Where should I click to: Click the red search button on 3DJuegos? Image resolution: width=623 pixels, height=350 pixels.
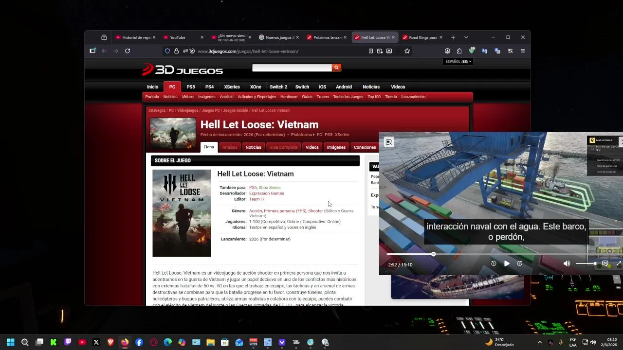coord(336,68)
